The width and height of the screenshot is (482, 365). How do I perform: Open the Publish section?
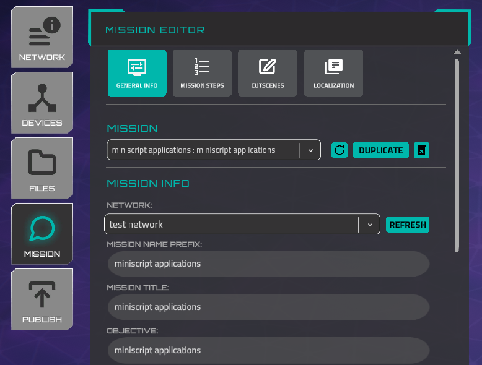click(x=42, y=299)
